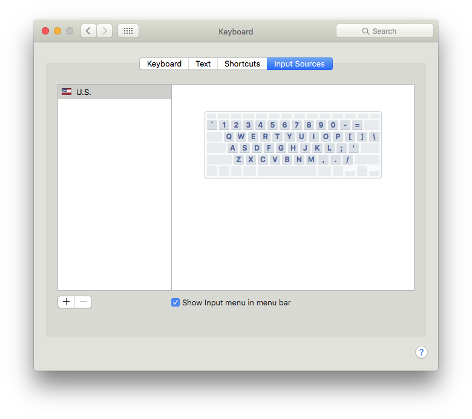Open help with the question mark button

click(x=421, y=352)
